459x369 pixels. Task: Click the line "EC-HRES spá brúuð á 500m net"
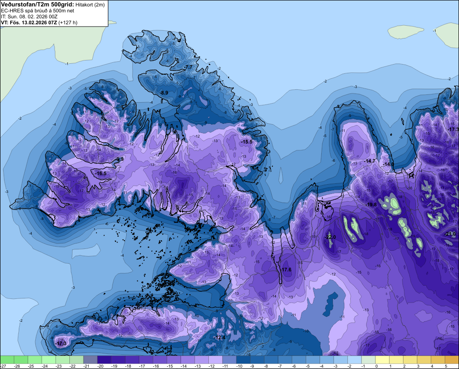(x=38, y=11)
